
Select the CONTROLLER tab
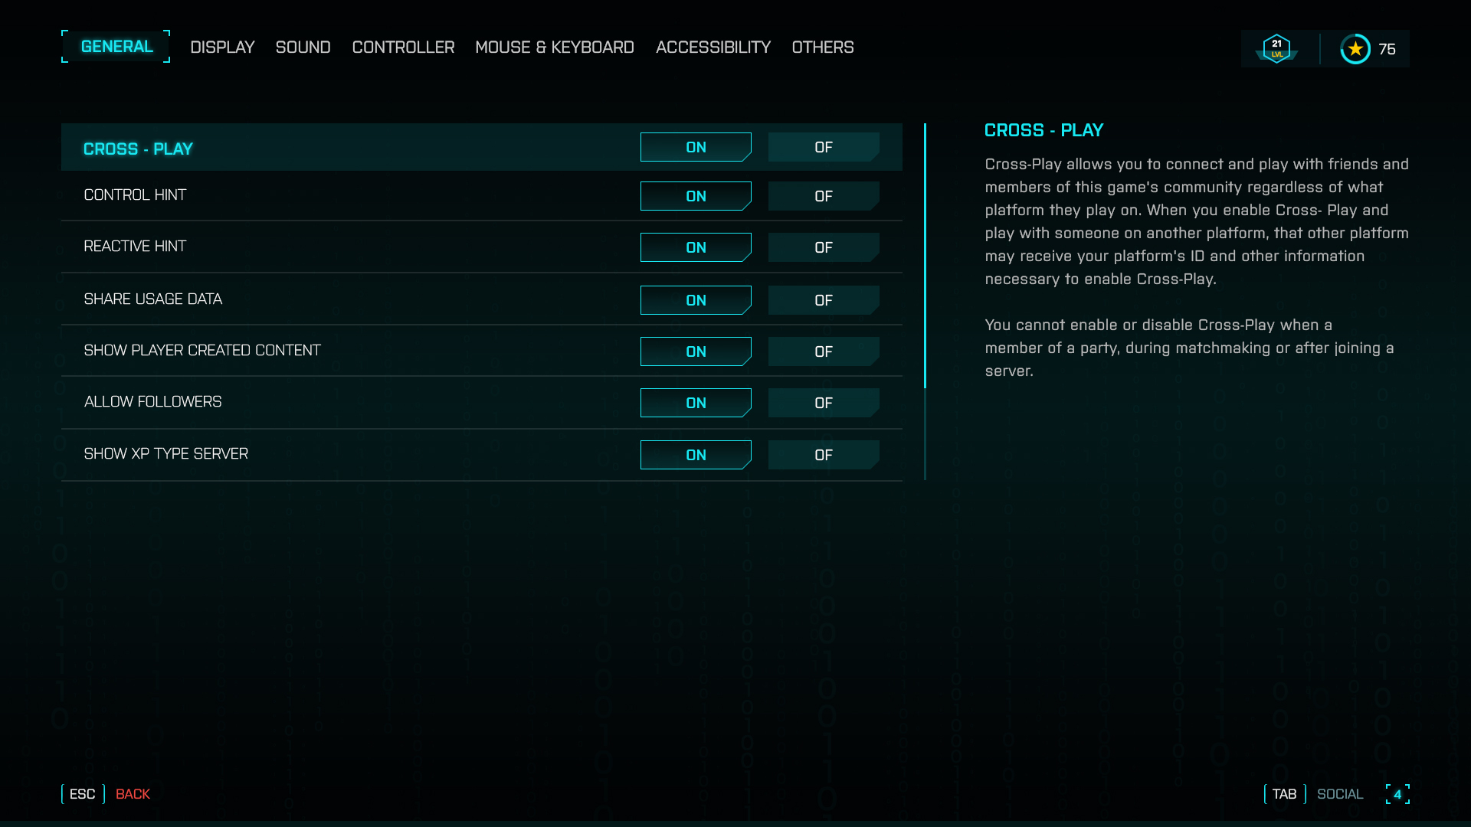coord(403,47)
